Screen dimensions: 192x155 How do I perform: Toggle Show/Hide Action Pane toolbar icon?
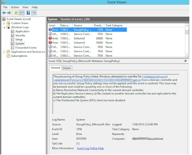pos(34,13)
